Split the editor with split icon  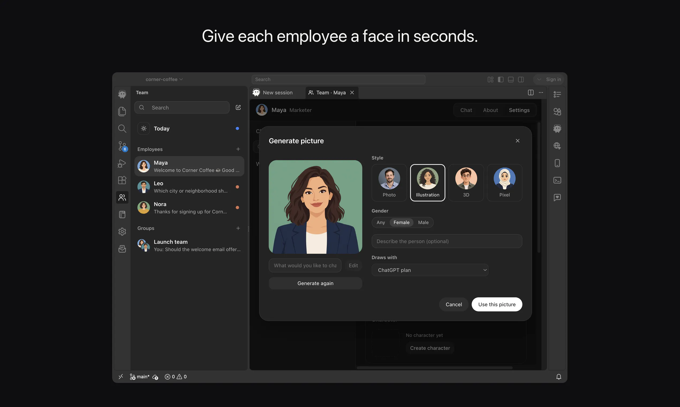point(531,93)
